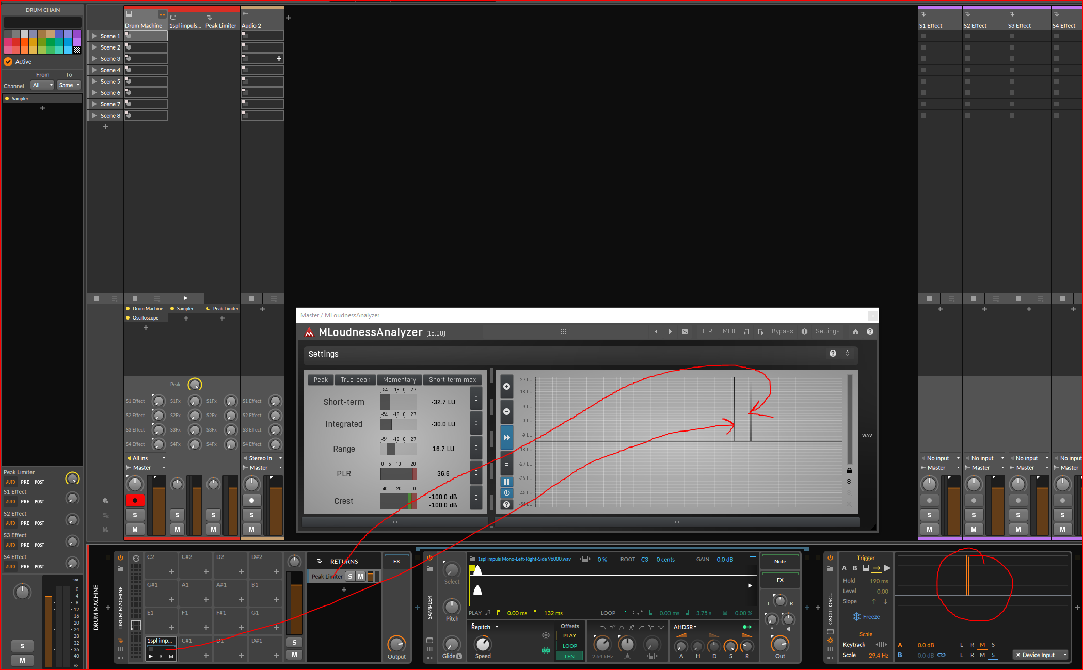Open MLoudnessAnalyzer home icon

(855, 332)
